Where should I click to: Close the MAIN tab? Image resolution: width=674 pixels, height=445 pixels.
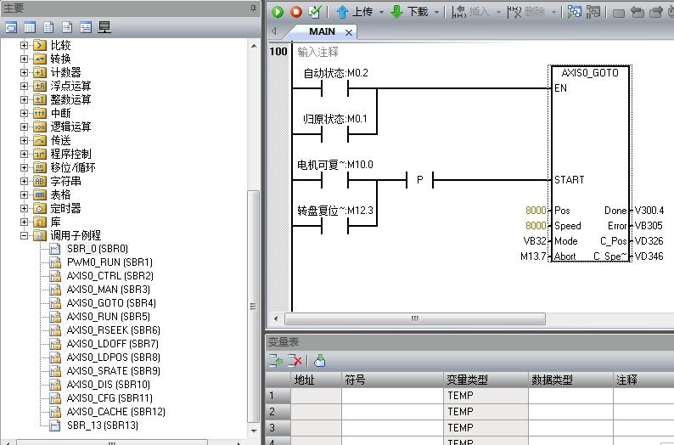point(348,32)
